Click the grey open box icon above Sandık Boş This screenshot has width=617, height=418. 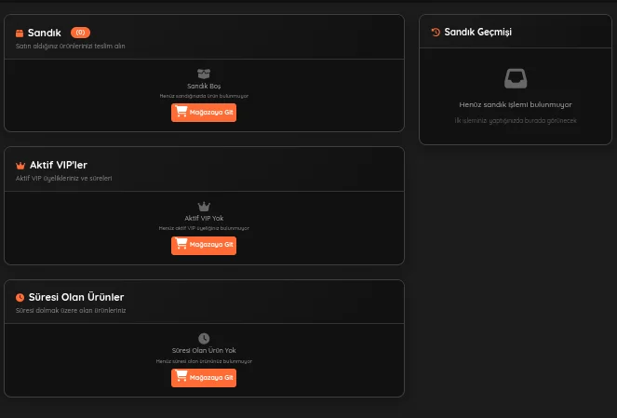tap(204, 74)
